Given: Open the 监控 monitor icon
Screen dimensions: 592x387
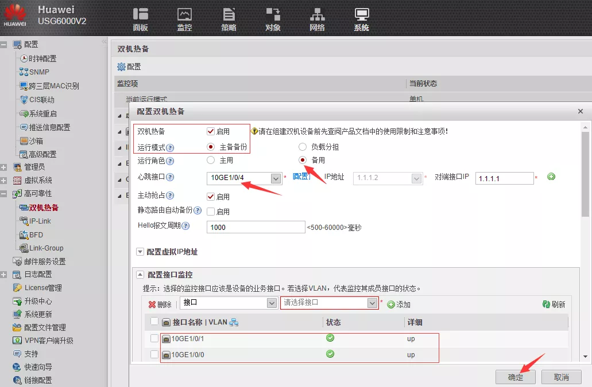Looking at the screenshot, I should 184,15.
